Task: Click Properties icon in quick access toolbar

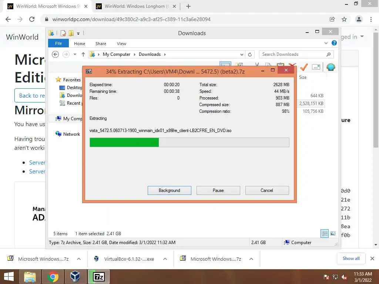Action: [x=63, y=33]
